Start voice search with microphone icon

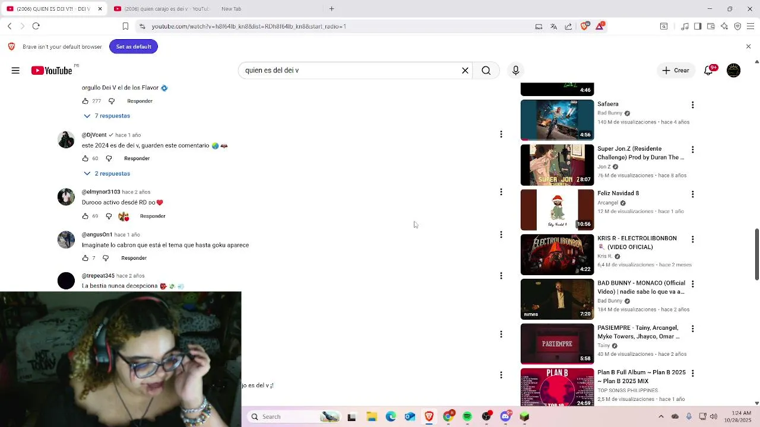pyautogui.click(x=515, y=71)
